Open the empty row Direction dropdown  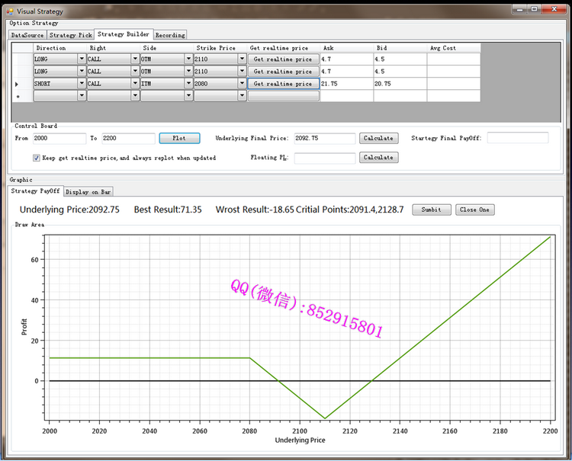81,96
